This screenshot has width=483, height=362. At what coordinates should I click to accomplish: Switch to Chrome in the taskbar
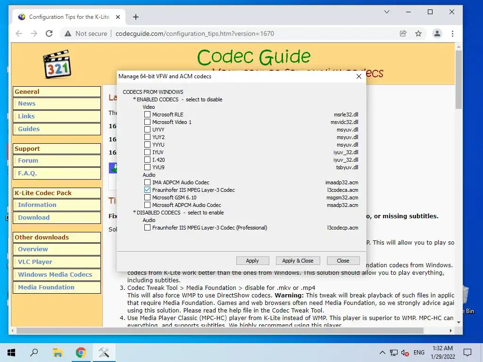[81, 353]
